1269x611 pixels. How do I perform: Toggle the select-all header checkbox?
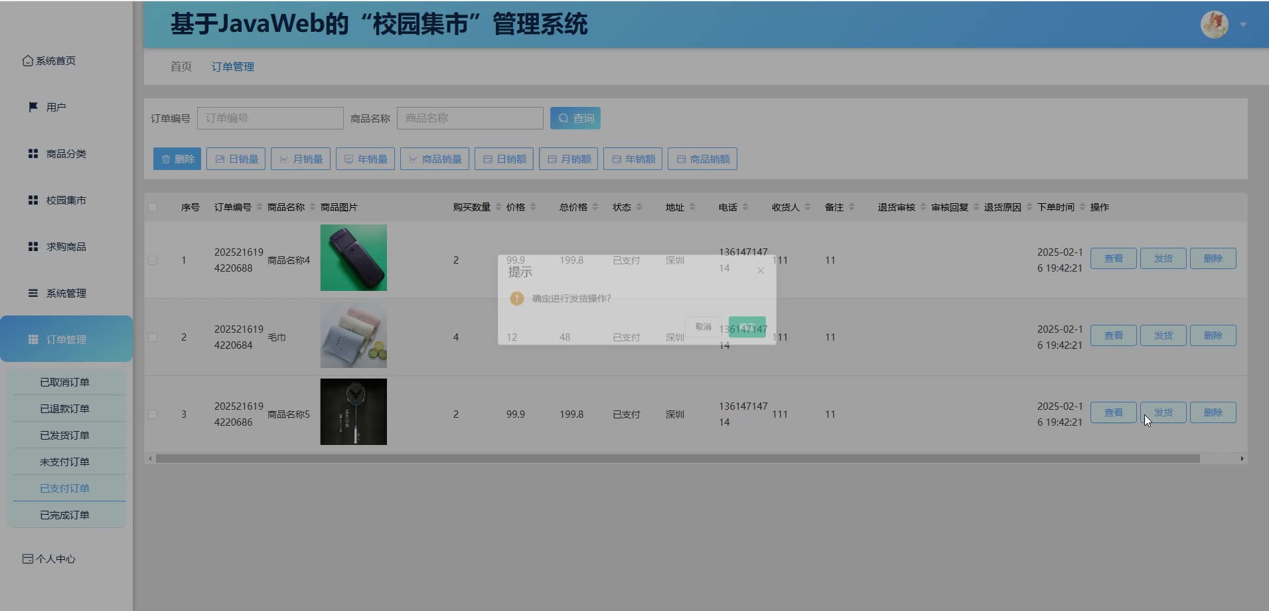pos(153,207)
